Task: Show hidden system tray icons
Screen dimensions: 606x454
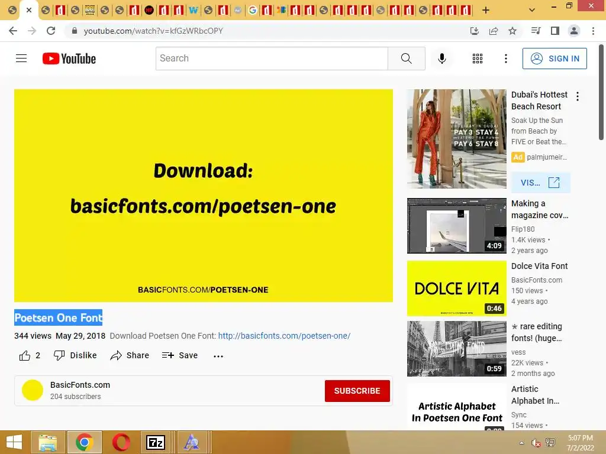Action: [521, 443]
